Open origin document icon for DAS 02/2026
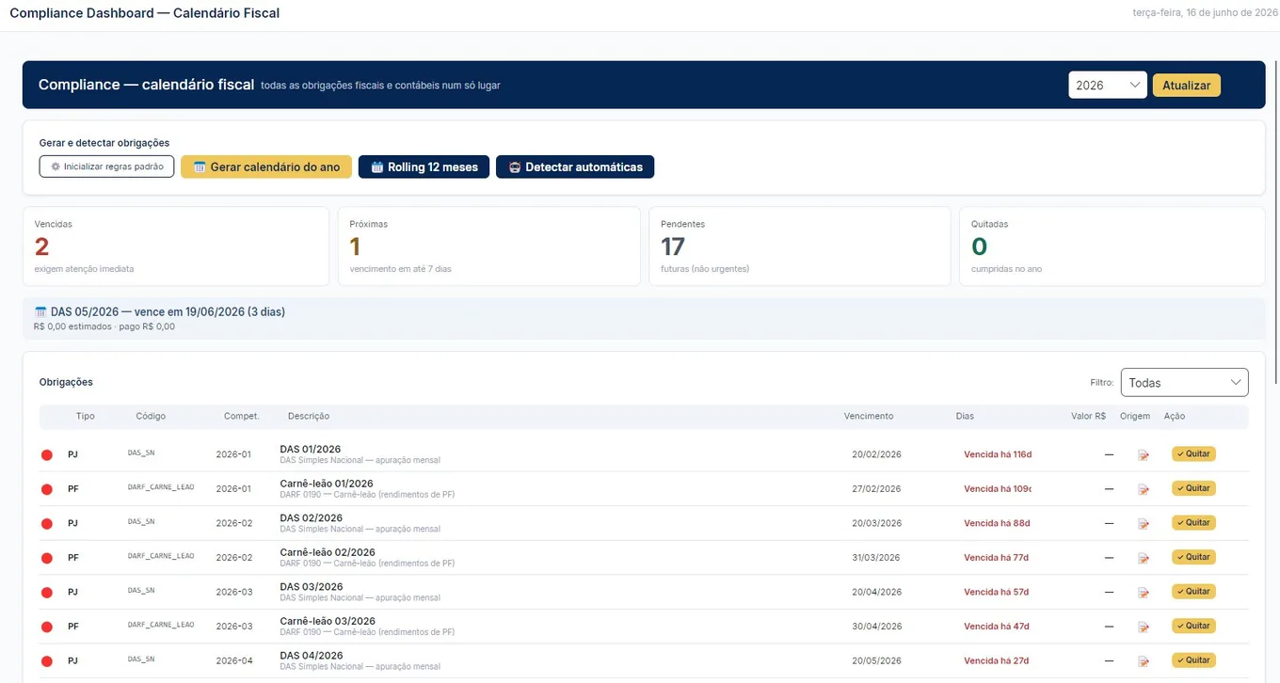Image resolution: width=1280 pixels, height=683 pixels. (1144, 524)
